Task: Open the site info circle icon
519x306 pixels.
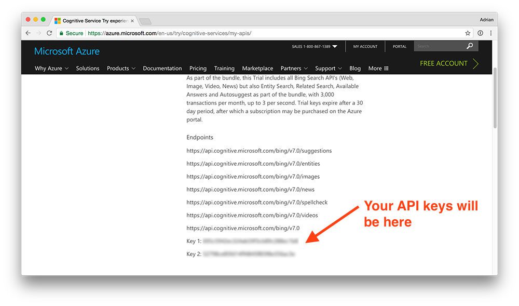Action: tap(480, 33)
